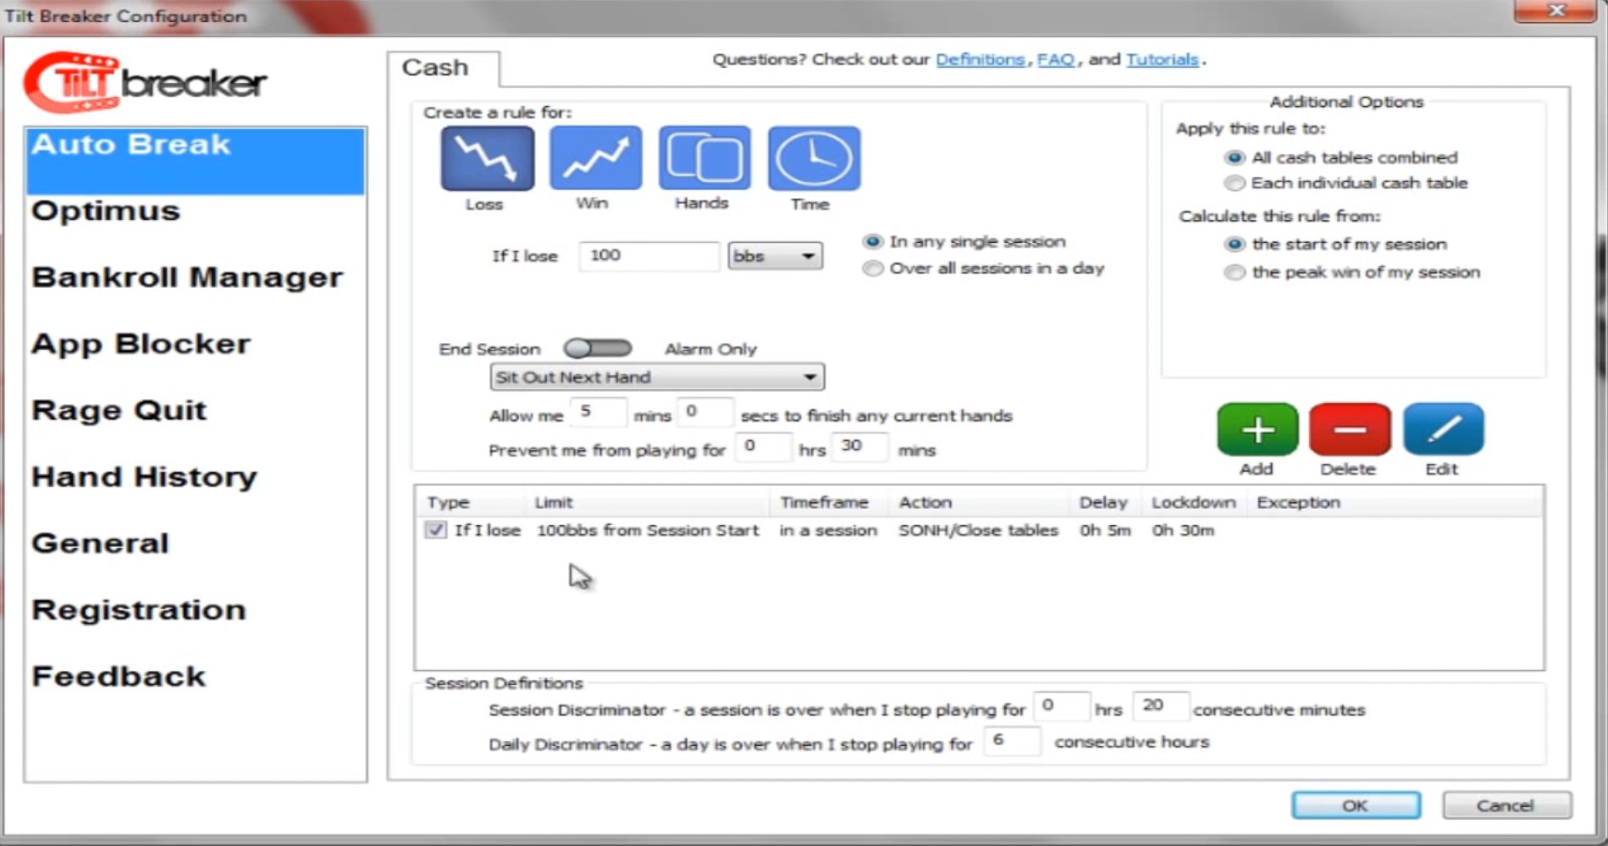
Task: Click the Cancel button
Action: tap(1506, 805)
